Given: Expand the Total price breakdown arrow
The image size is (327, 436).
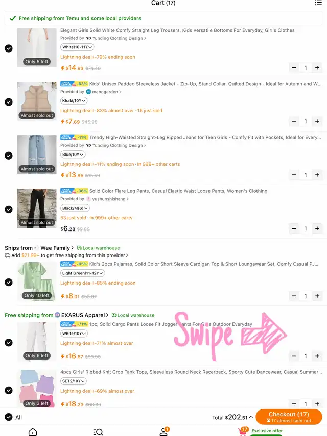Looking at the screenshot, I should pos(251,417).
